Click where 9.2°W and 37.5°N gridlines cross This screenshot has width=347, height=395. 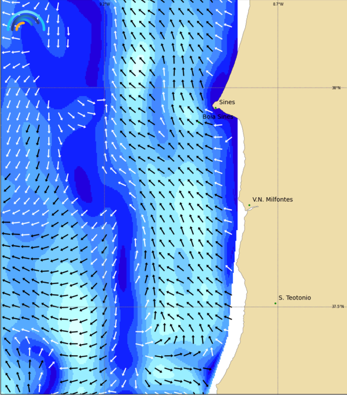(105, 307)
